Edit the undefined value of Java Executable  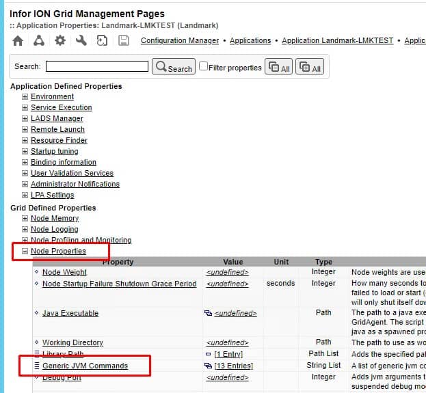235,313
